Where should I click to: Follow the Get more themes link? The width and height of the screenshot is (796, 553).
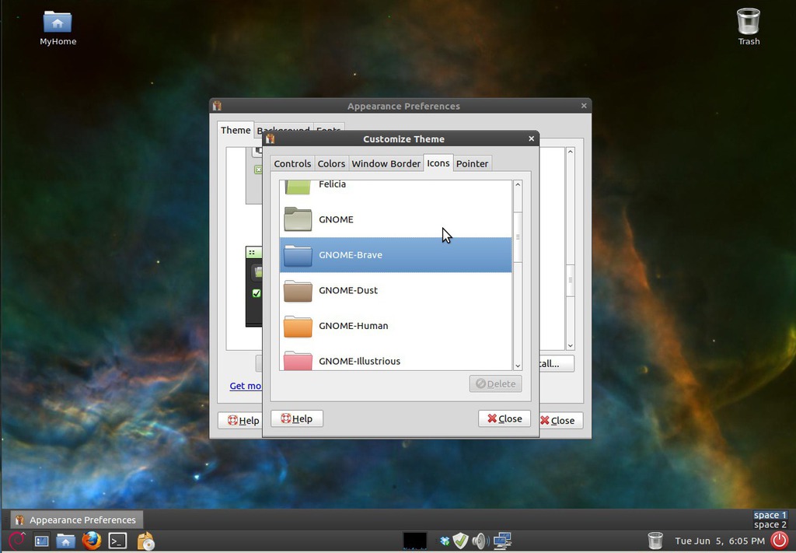pos(246,386)
